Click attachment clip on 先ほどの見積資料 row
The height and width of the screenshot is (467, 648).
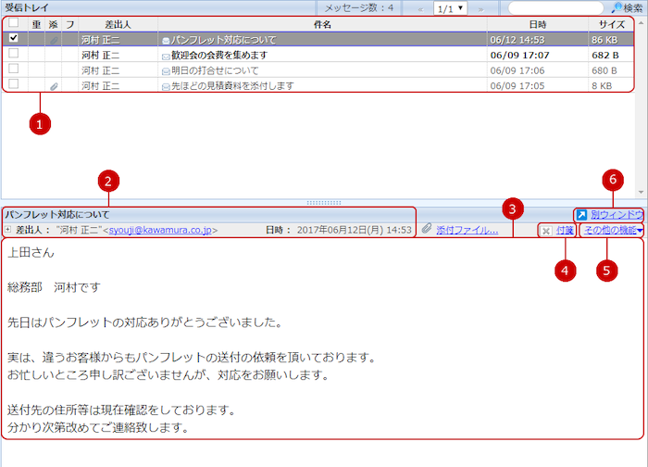click(x=54, y=85)
